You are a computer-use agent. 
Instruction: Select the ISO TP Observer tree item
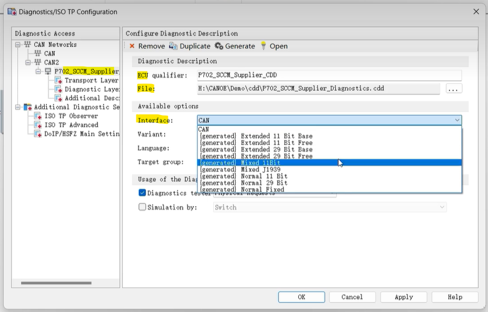click(71, 116)
